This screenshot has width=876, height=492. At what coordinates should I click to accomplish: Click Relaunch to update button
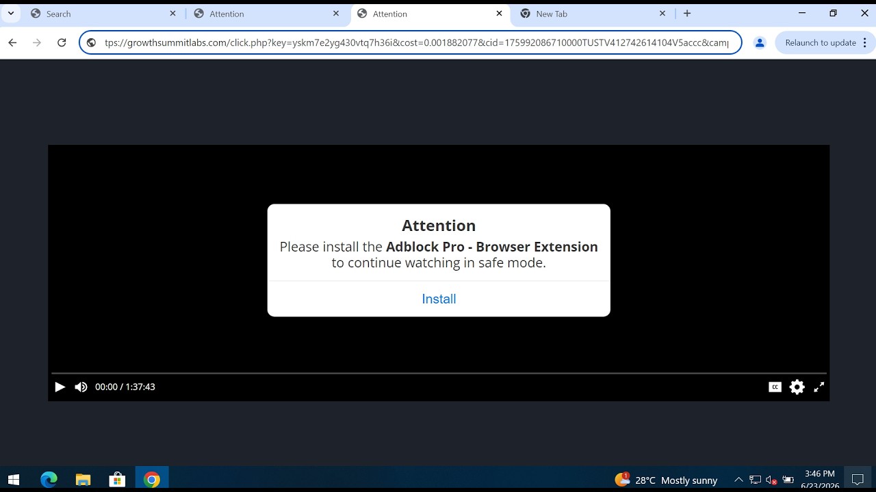tap(820, 42)
